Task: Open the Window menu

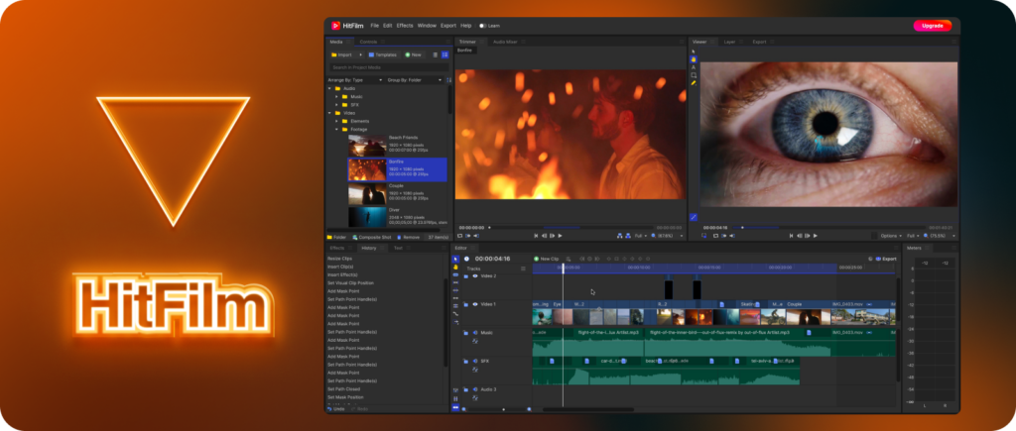Action: point(427,26)
